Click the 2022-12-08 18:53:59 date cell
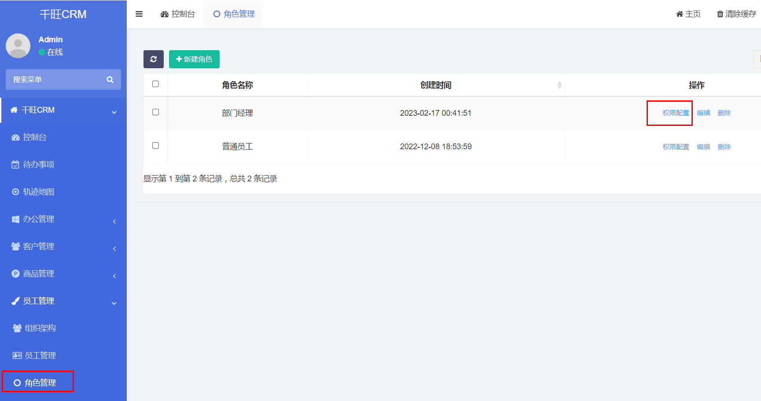The image size is (761, 401). [x=436, y=147]
